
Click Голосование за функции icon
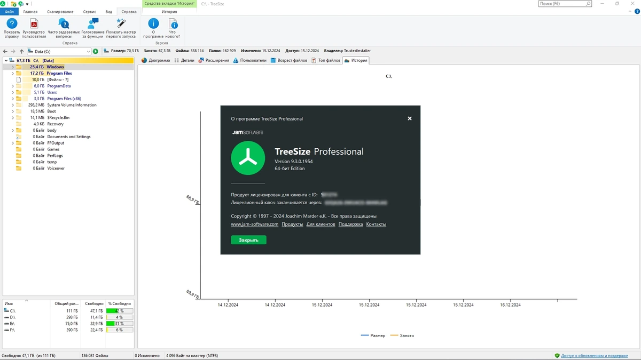[93, 23]
